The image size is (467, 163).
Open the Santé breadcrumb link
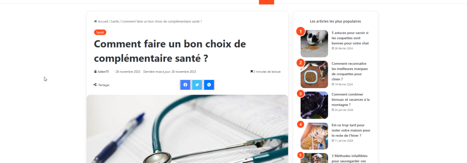tap(115, 21)
